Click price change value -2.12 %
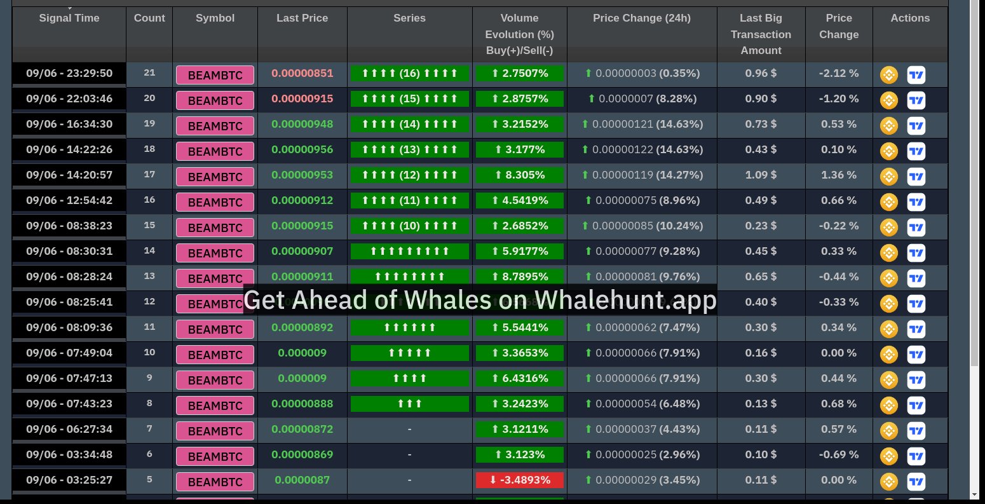The width and height of the screenshot is (985, 504). pyautogui.click(x=839, y=73)
